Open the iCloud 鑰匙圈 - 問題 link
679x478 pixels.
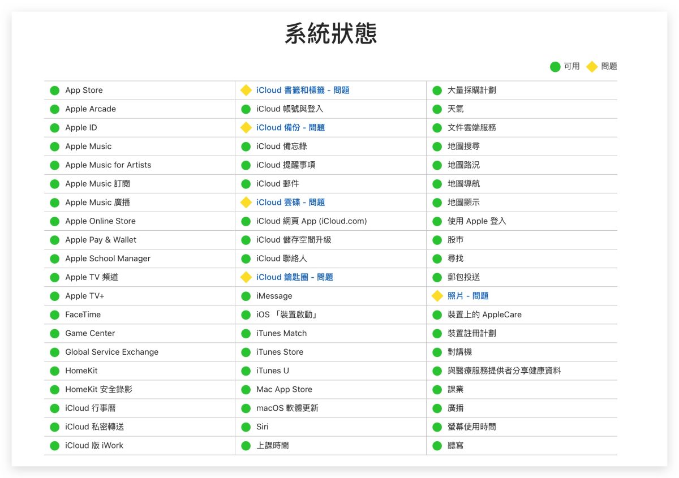pyautogui.click(x=294, y=277)
